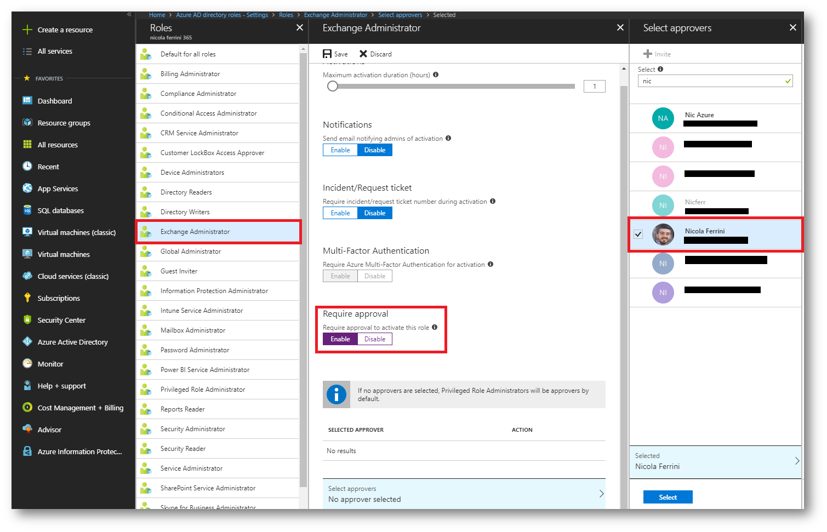Uncheck the Nicola Ferrini approver checkbox
The image size is (827, 532).
(638, 234)
